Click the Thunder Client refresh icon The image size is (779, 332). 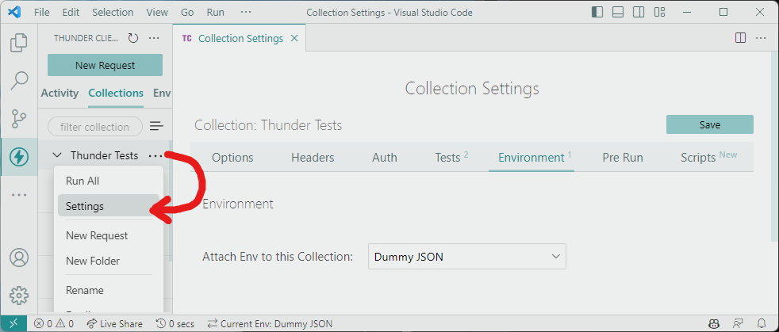coord(132,38)
